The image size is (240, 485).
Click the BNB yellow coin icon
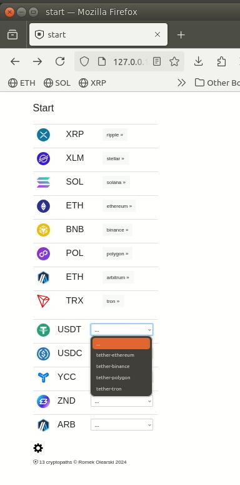[43, 230]
